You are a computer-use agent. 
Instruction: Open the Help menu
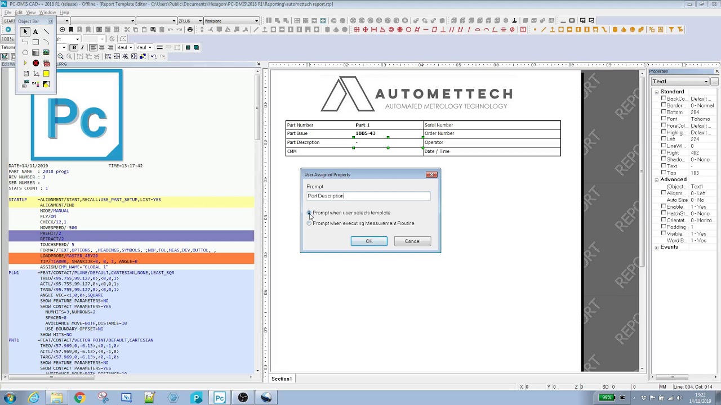64,12
